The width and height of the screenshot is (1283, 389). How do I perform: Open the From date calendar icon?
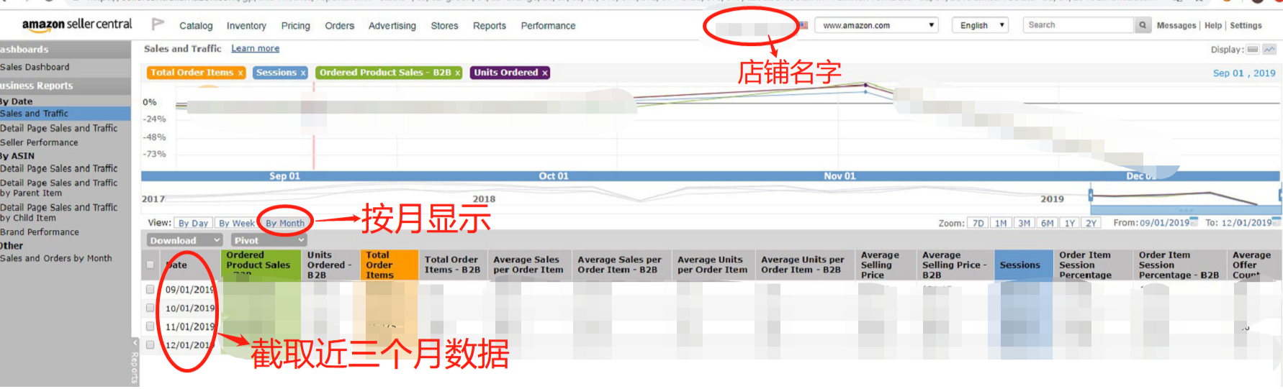[x=1194, y=223]
